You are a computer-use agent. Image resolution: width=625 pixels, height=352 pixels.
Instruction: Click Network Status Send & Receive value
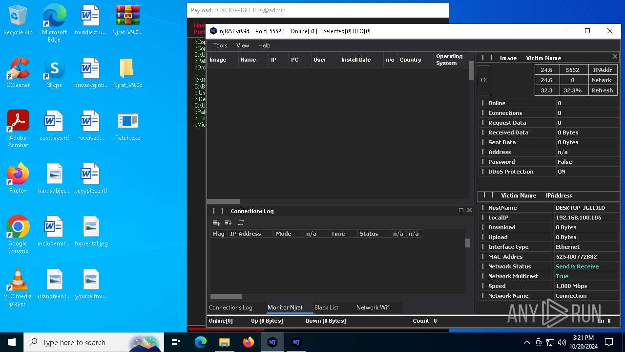point(577,266)
